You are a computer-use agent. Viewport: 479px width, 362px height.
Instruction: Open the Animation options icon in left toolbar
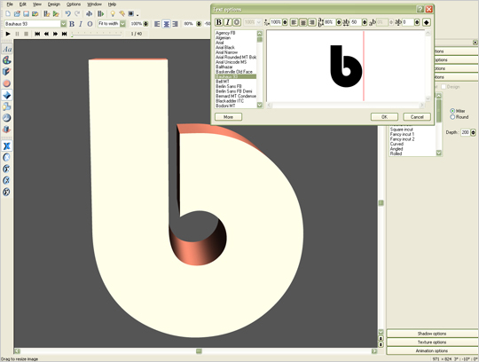click(x=7, y=130)
